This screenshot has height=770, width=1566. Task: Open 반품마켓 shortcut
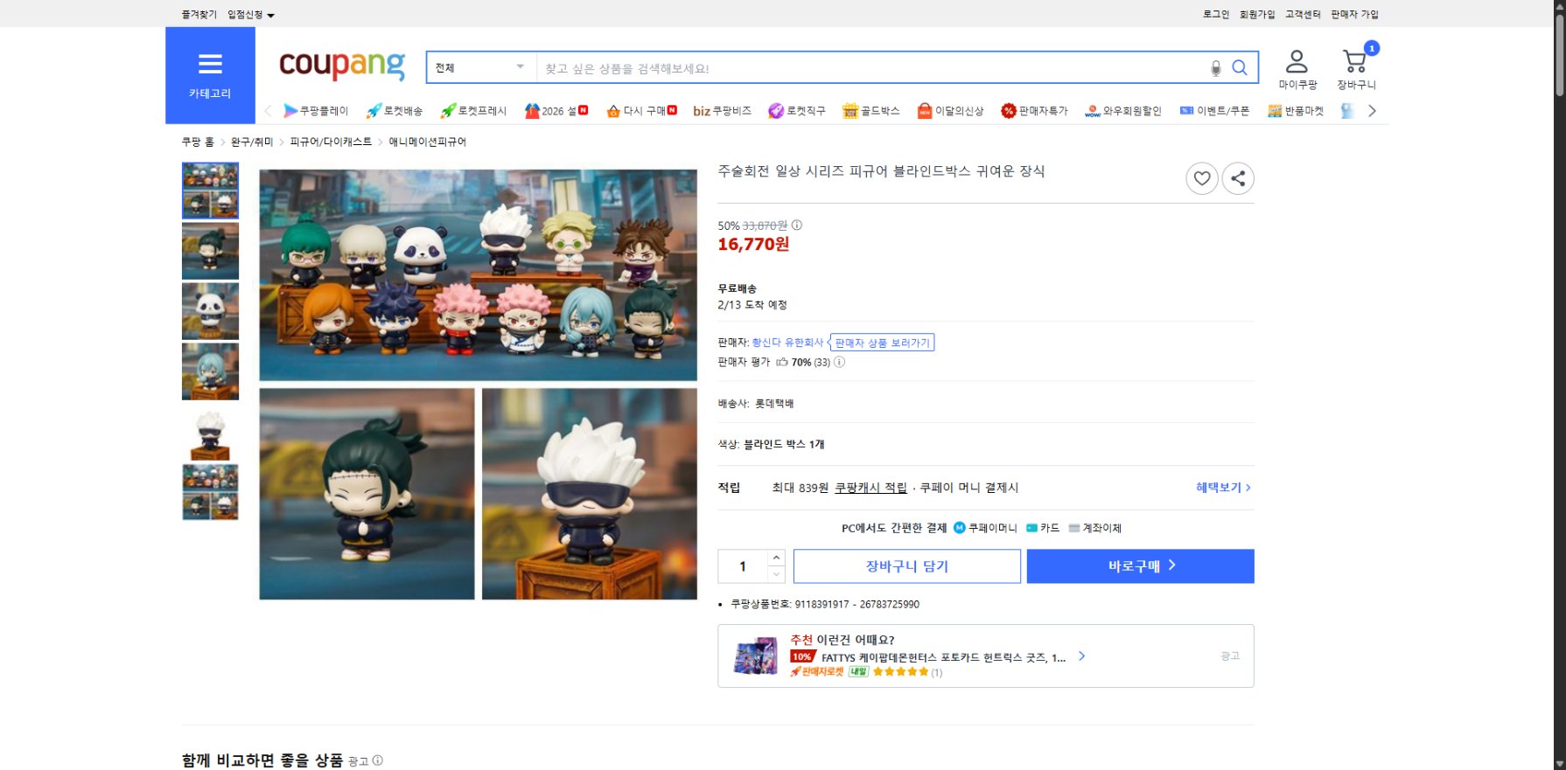(x=1296, y=111)
